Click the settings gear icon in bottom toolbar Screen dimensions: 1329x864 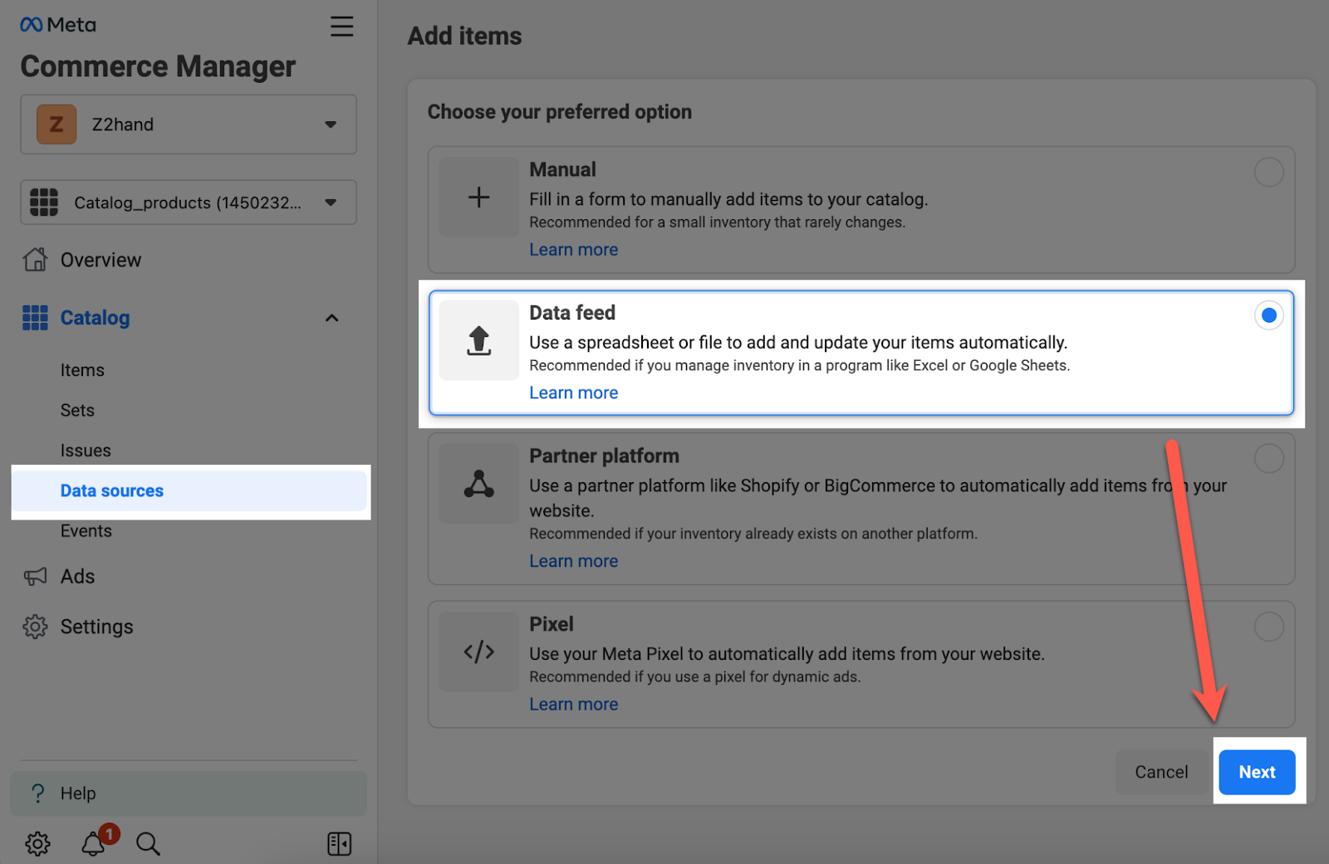[37, 844]
